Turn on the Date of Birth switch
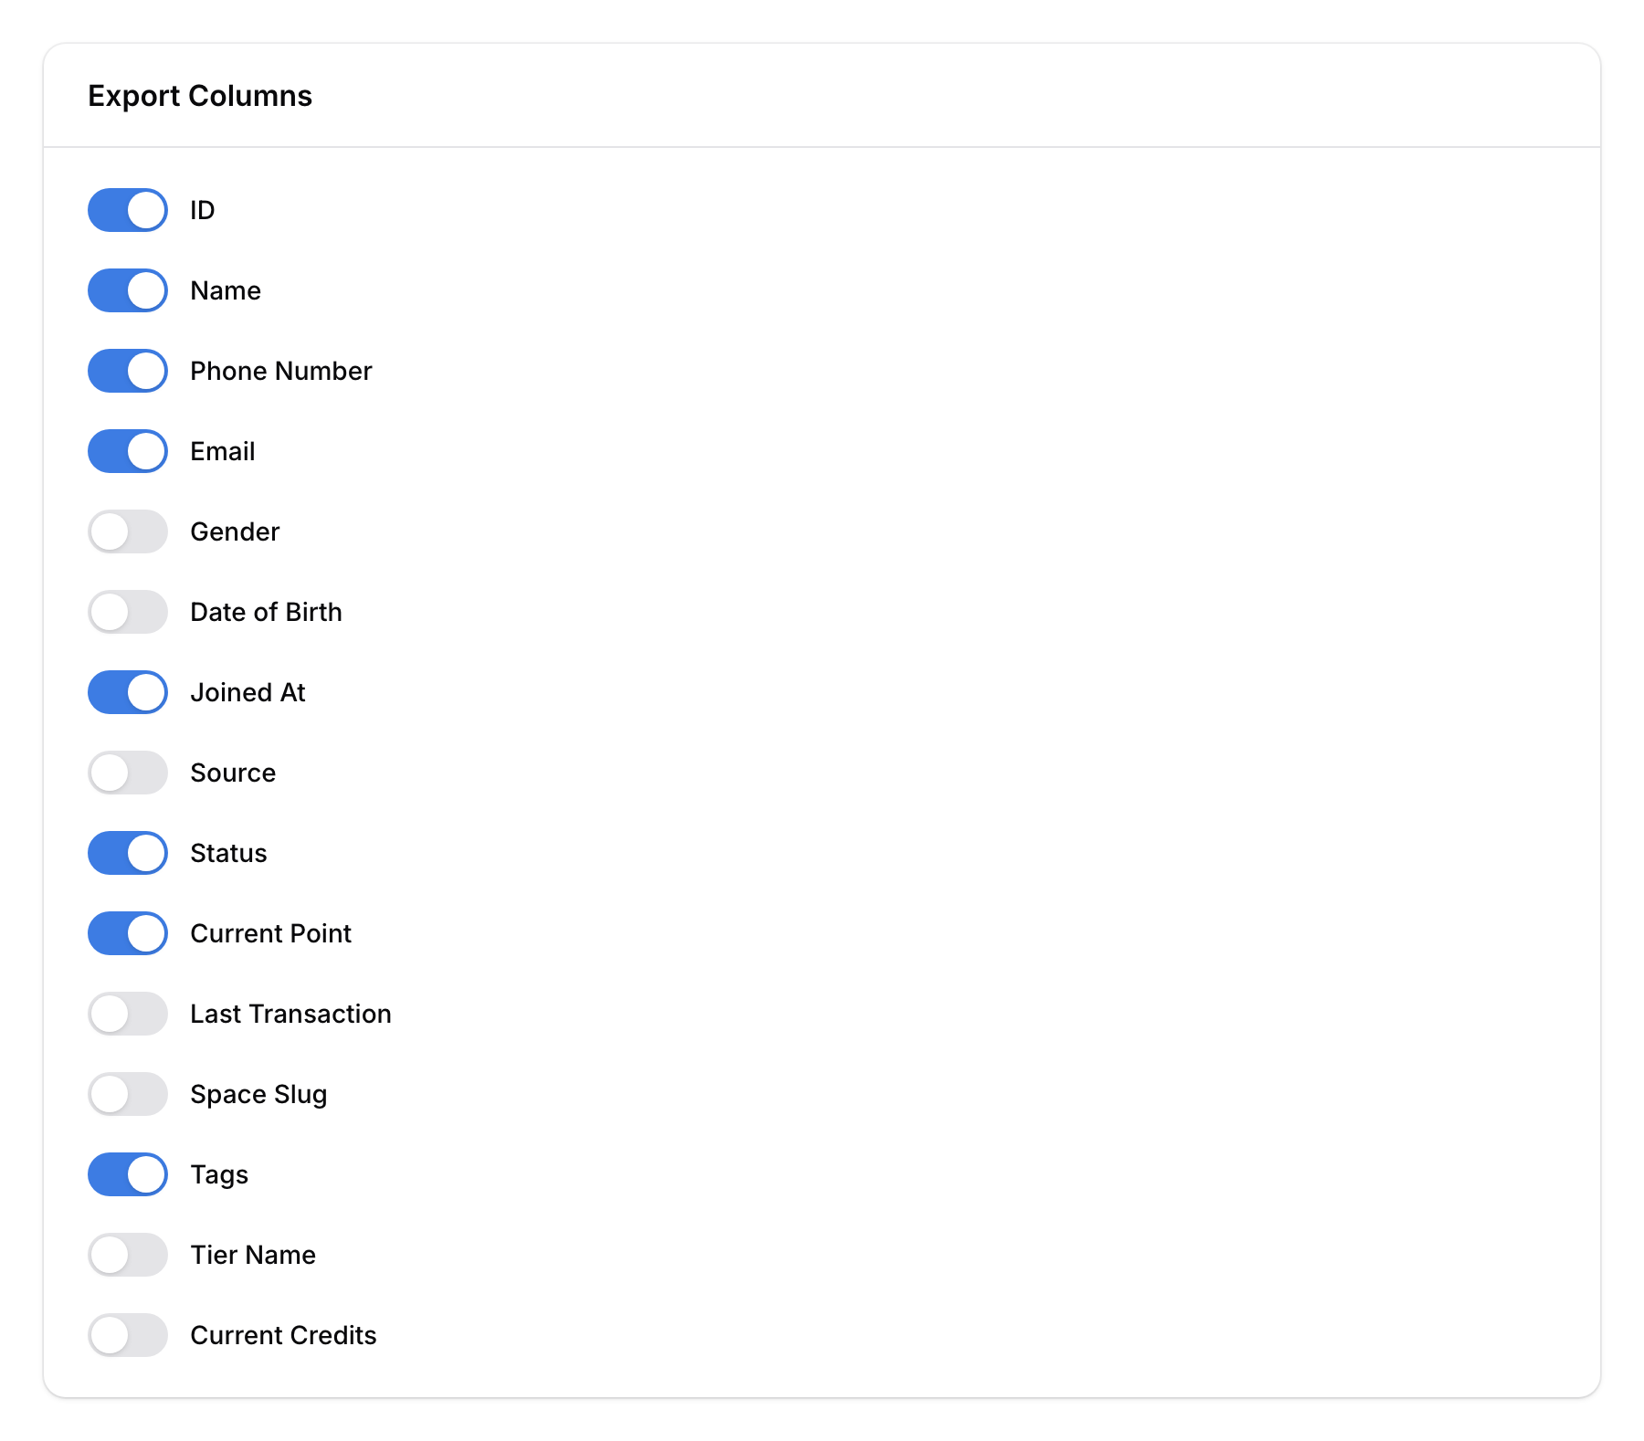 tap(127, 611)
